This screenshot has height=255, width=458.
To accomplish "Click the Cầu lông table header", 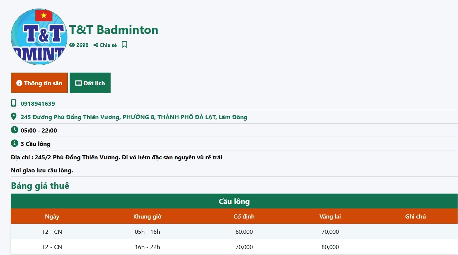I will coord(234,201).
